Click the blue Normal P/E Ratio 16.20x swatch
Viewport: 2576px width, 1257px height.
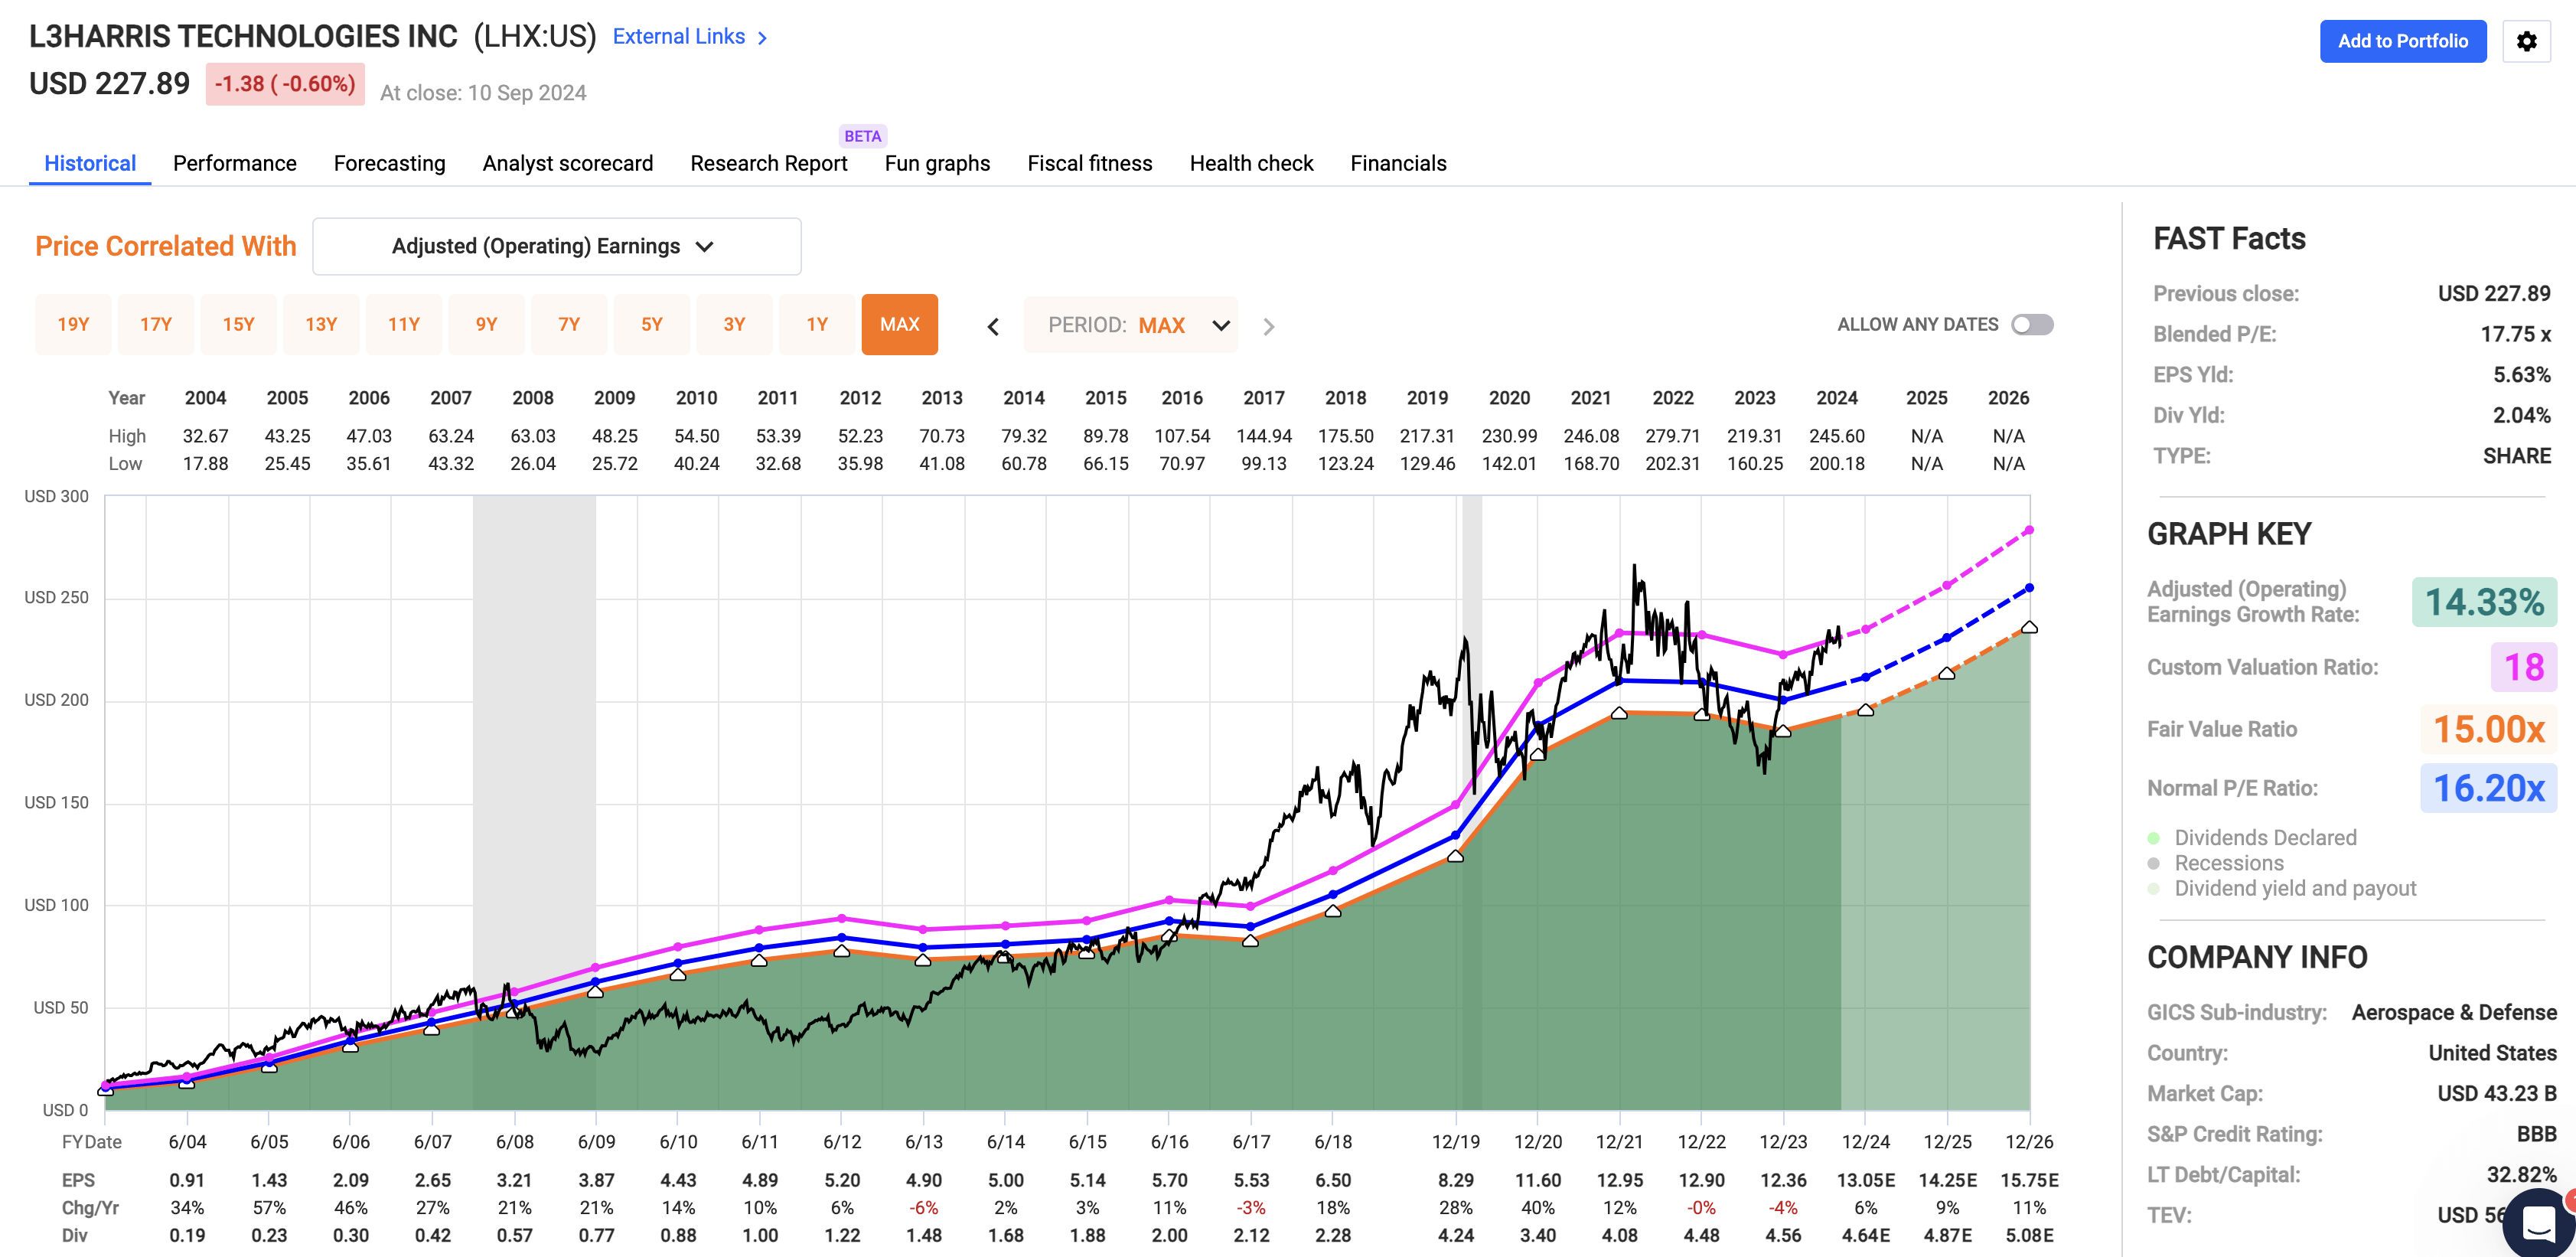(x=2488, y=788)
